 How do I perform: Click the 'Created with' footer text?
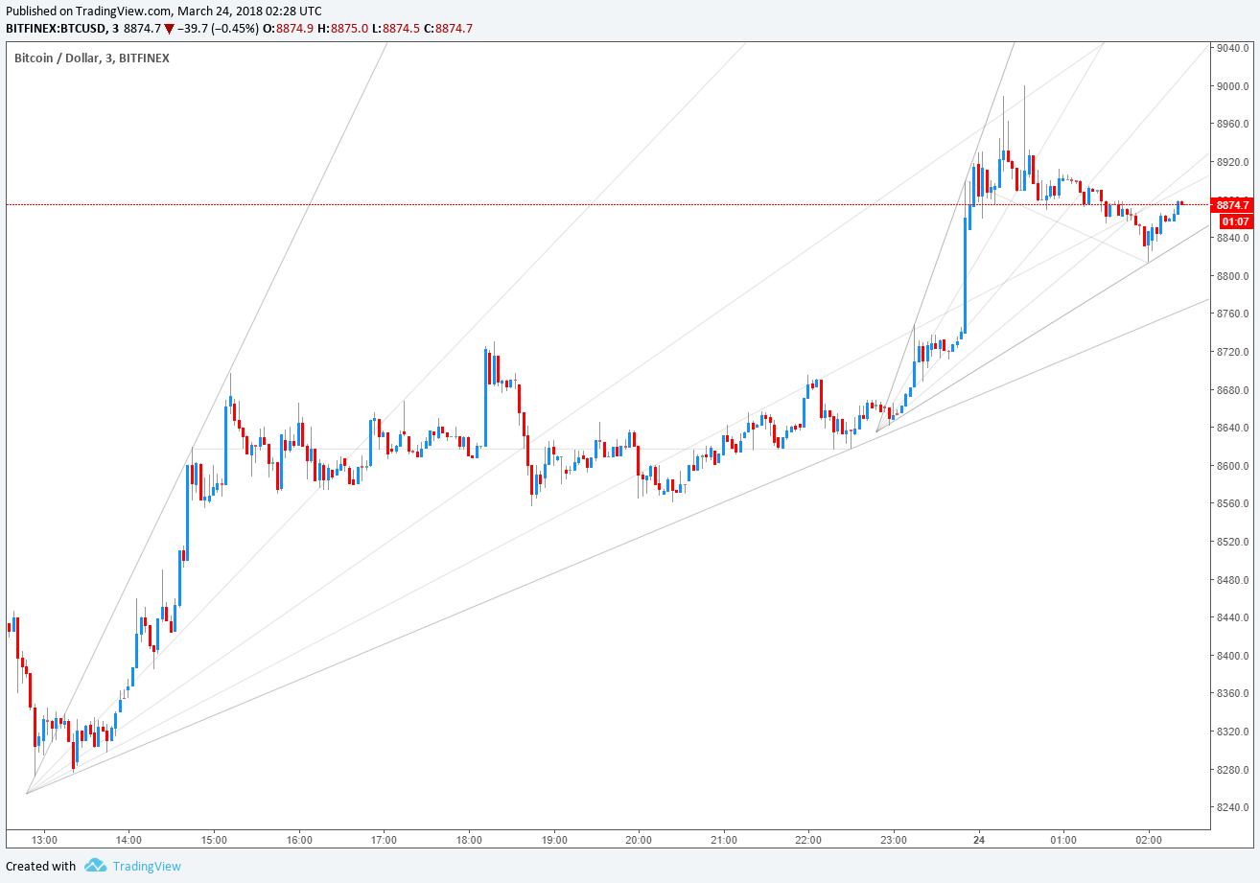40,866
